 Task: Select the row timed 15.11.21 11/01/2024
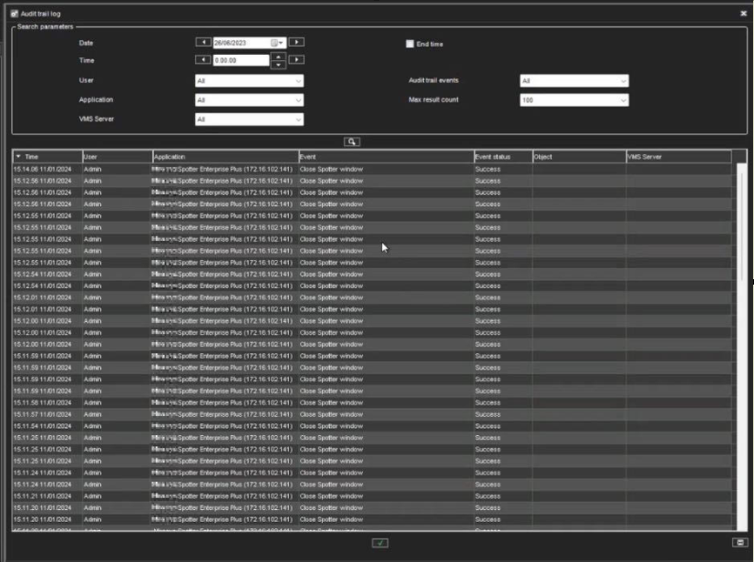374,496
